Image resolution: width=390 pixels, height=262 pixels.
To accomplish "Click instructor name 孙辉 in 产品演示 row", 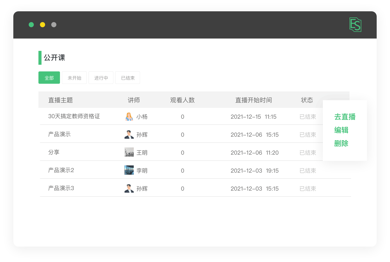I will (142, 135).
